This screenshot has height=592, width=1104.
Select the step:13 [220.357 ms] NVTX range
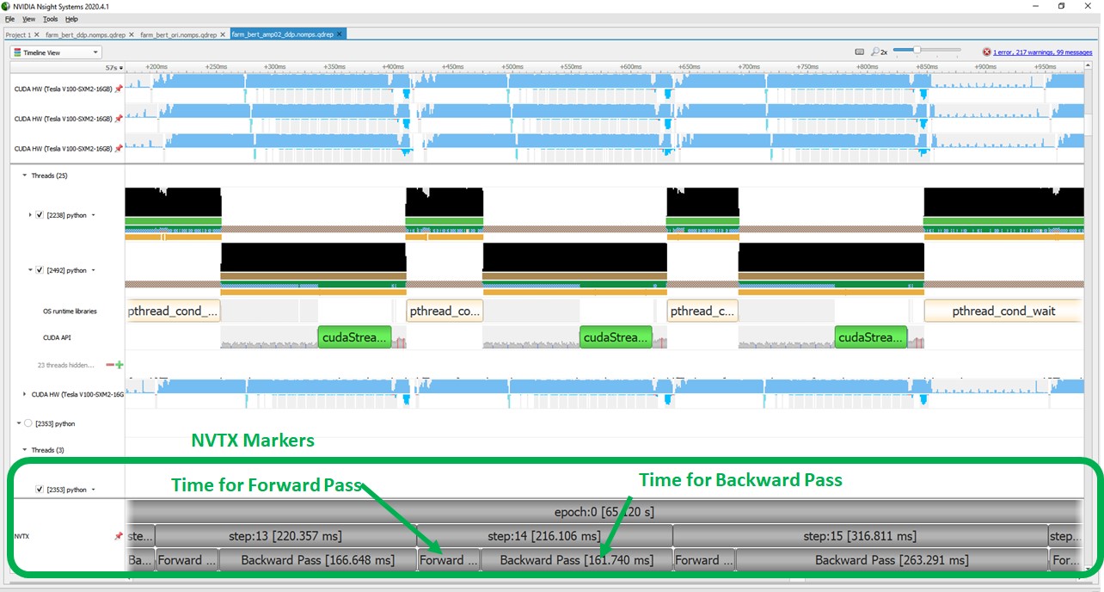(285, 536)
